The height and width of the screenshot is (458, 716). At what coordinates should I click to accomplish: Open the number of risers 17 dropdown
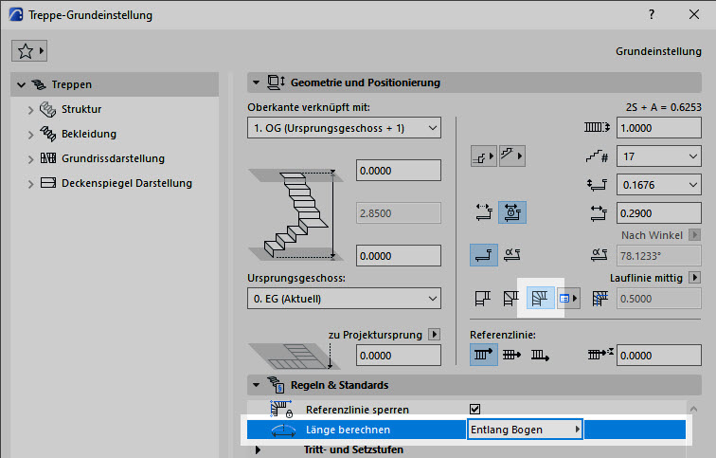tap(659, 156)
